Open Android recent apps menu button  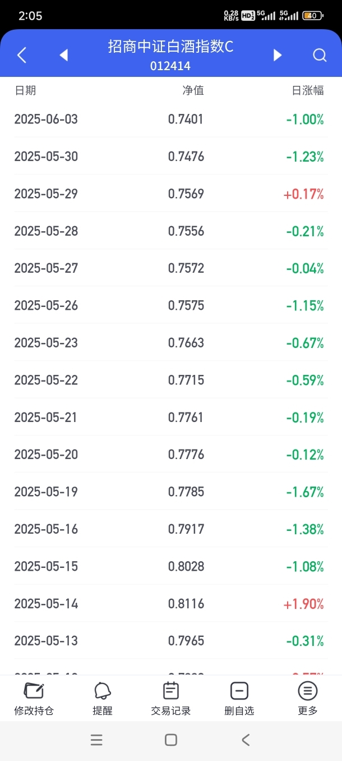click(96, 740)
